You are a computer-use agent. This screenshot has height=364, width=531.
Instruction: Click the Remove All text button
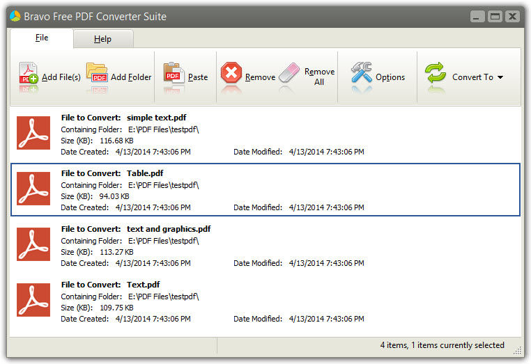click(x=319, y=77)
